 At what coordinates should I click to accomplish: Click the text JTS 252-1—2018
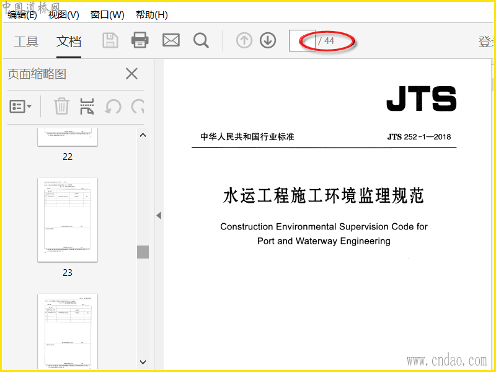[419, 136]
